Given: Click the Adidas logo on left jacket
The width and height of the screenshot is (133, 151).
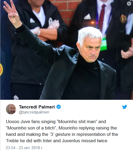Looking at the screenshot, I should click(32, 20).
